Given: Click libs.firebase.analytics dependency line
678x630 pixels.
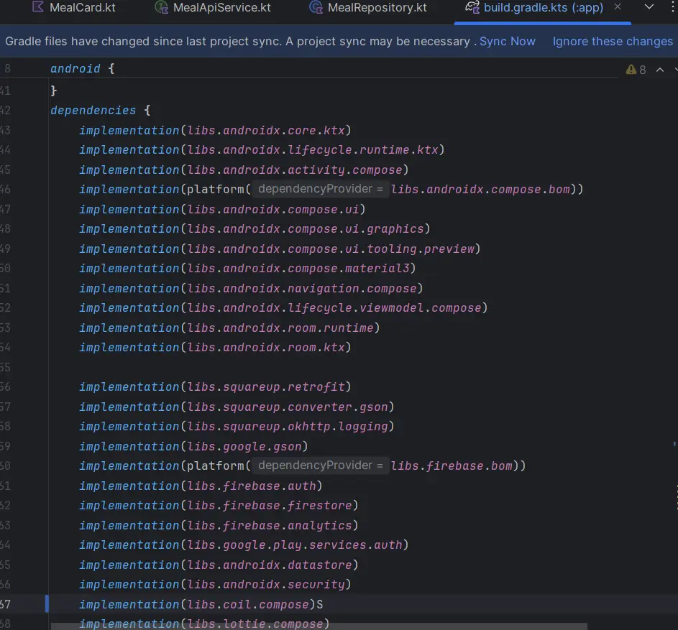Looking at the screenshot, I should 219,525.
